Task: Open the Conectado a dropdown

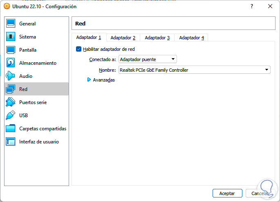Action: click(x=148, y=59)
